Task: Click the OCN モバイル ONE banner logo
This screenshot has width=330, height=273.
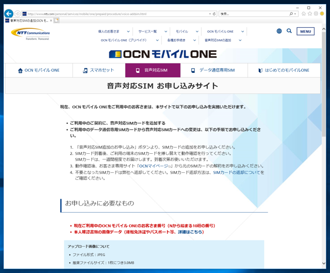Action: coord(163,54)
